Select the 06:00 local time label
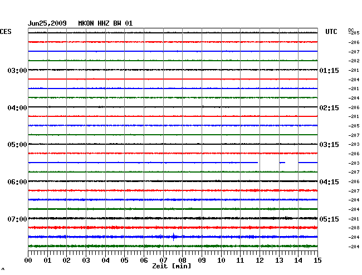Screen dimensions: 362x275 [x=17, y=182]
